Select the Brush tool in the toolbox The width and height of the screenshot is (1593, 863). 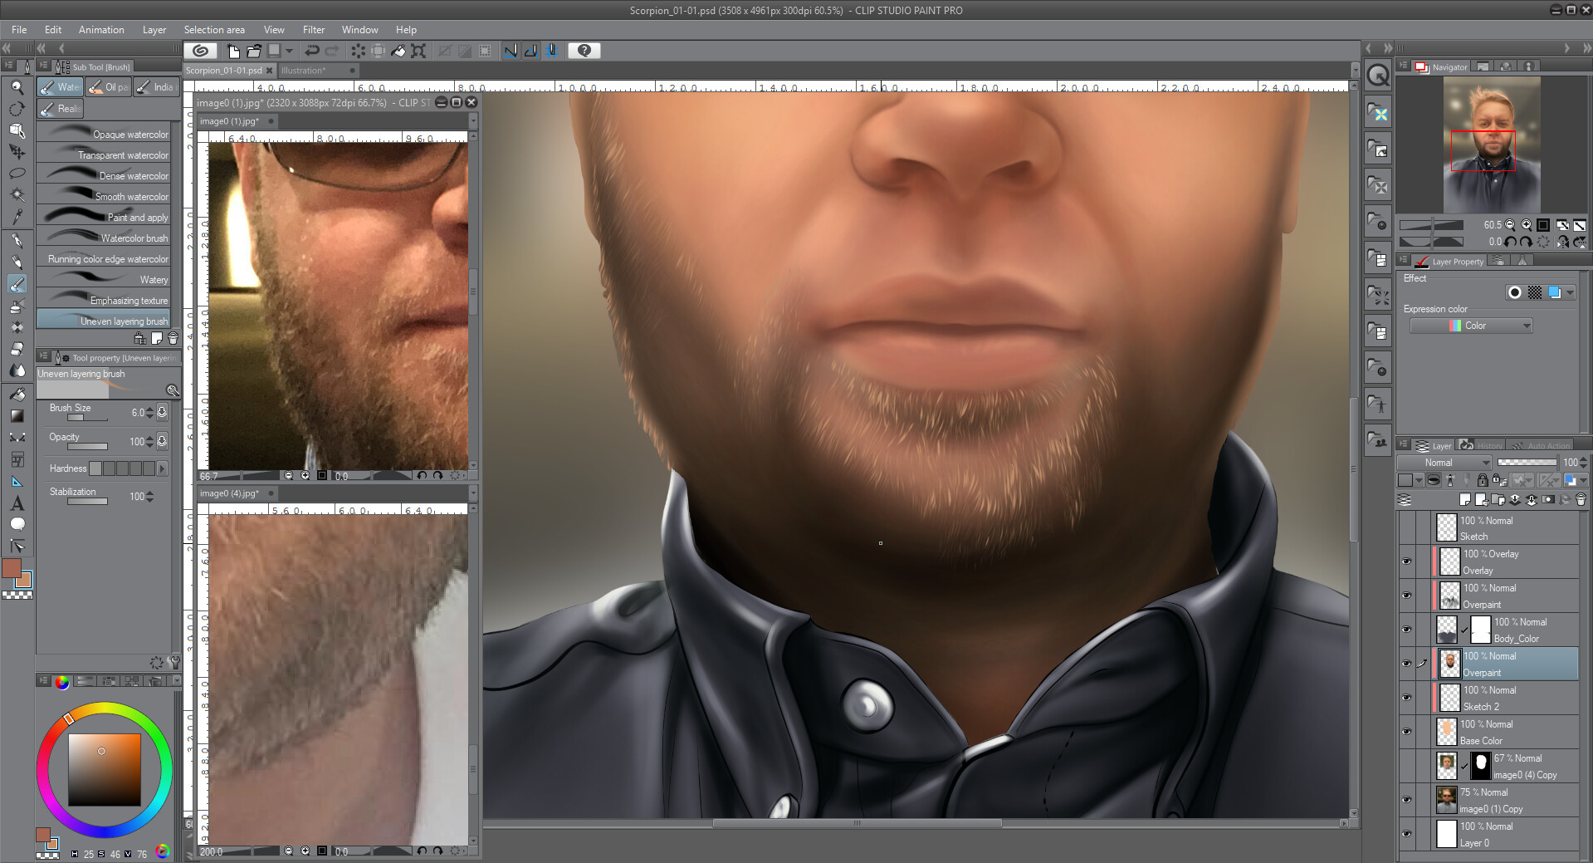point(17,284)
